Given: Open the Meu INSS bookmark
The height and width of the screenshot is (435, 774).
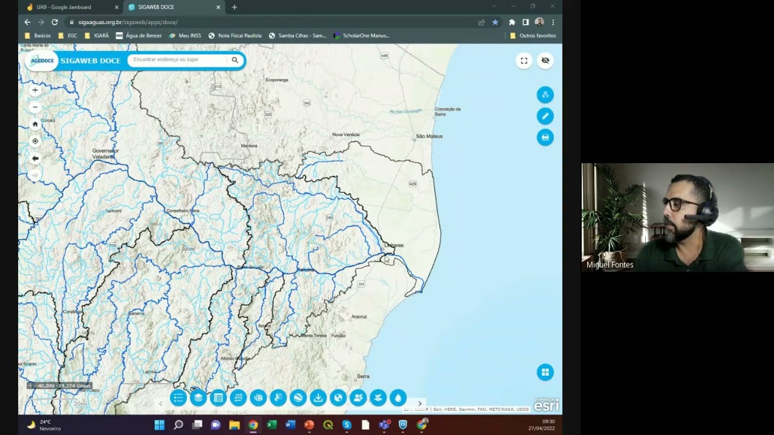Looking at the screenshot, I should [185, 36].
